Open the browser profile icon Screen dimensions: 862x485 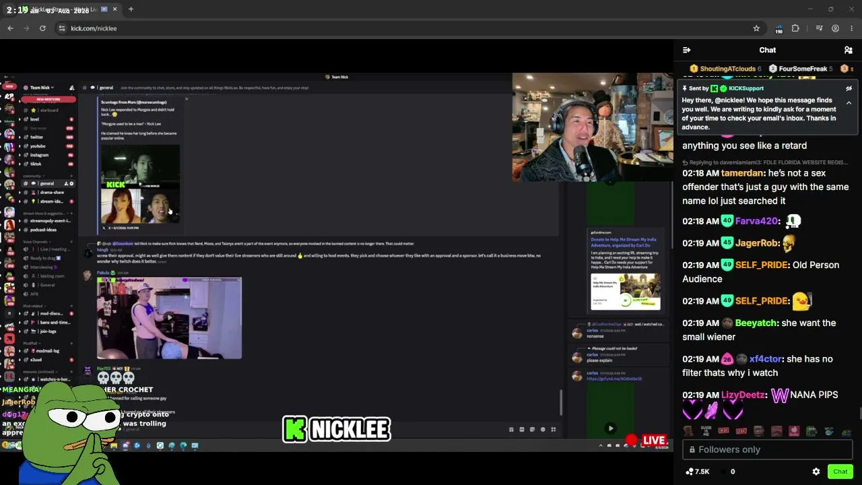pos(835,28)
